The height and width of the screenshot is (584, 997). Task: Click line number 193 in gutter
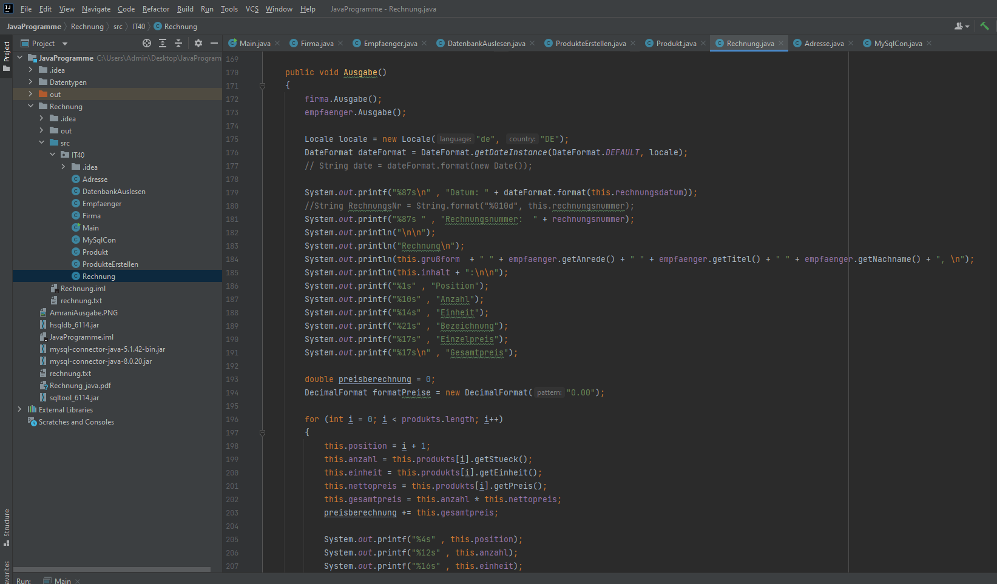pyautogui.click(x=232, y=379)
